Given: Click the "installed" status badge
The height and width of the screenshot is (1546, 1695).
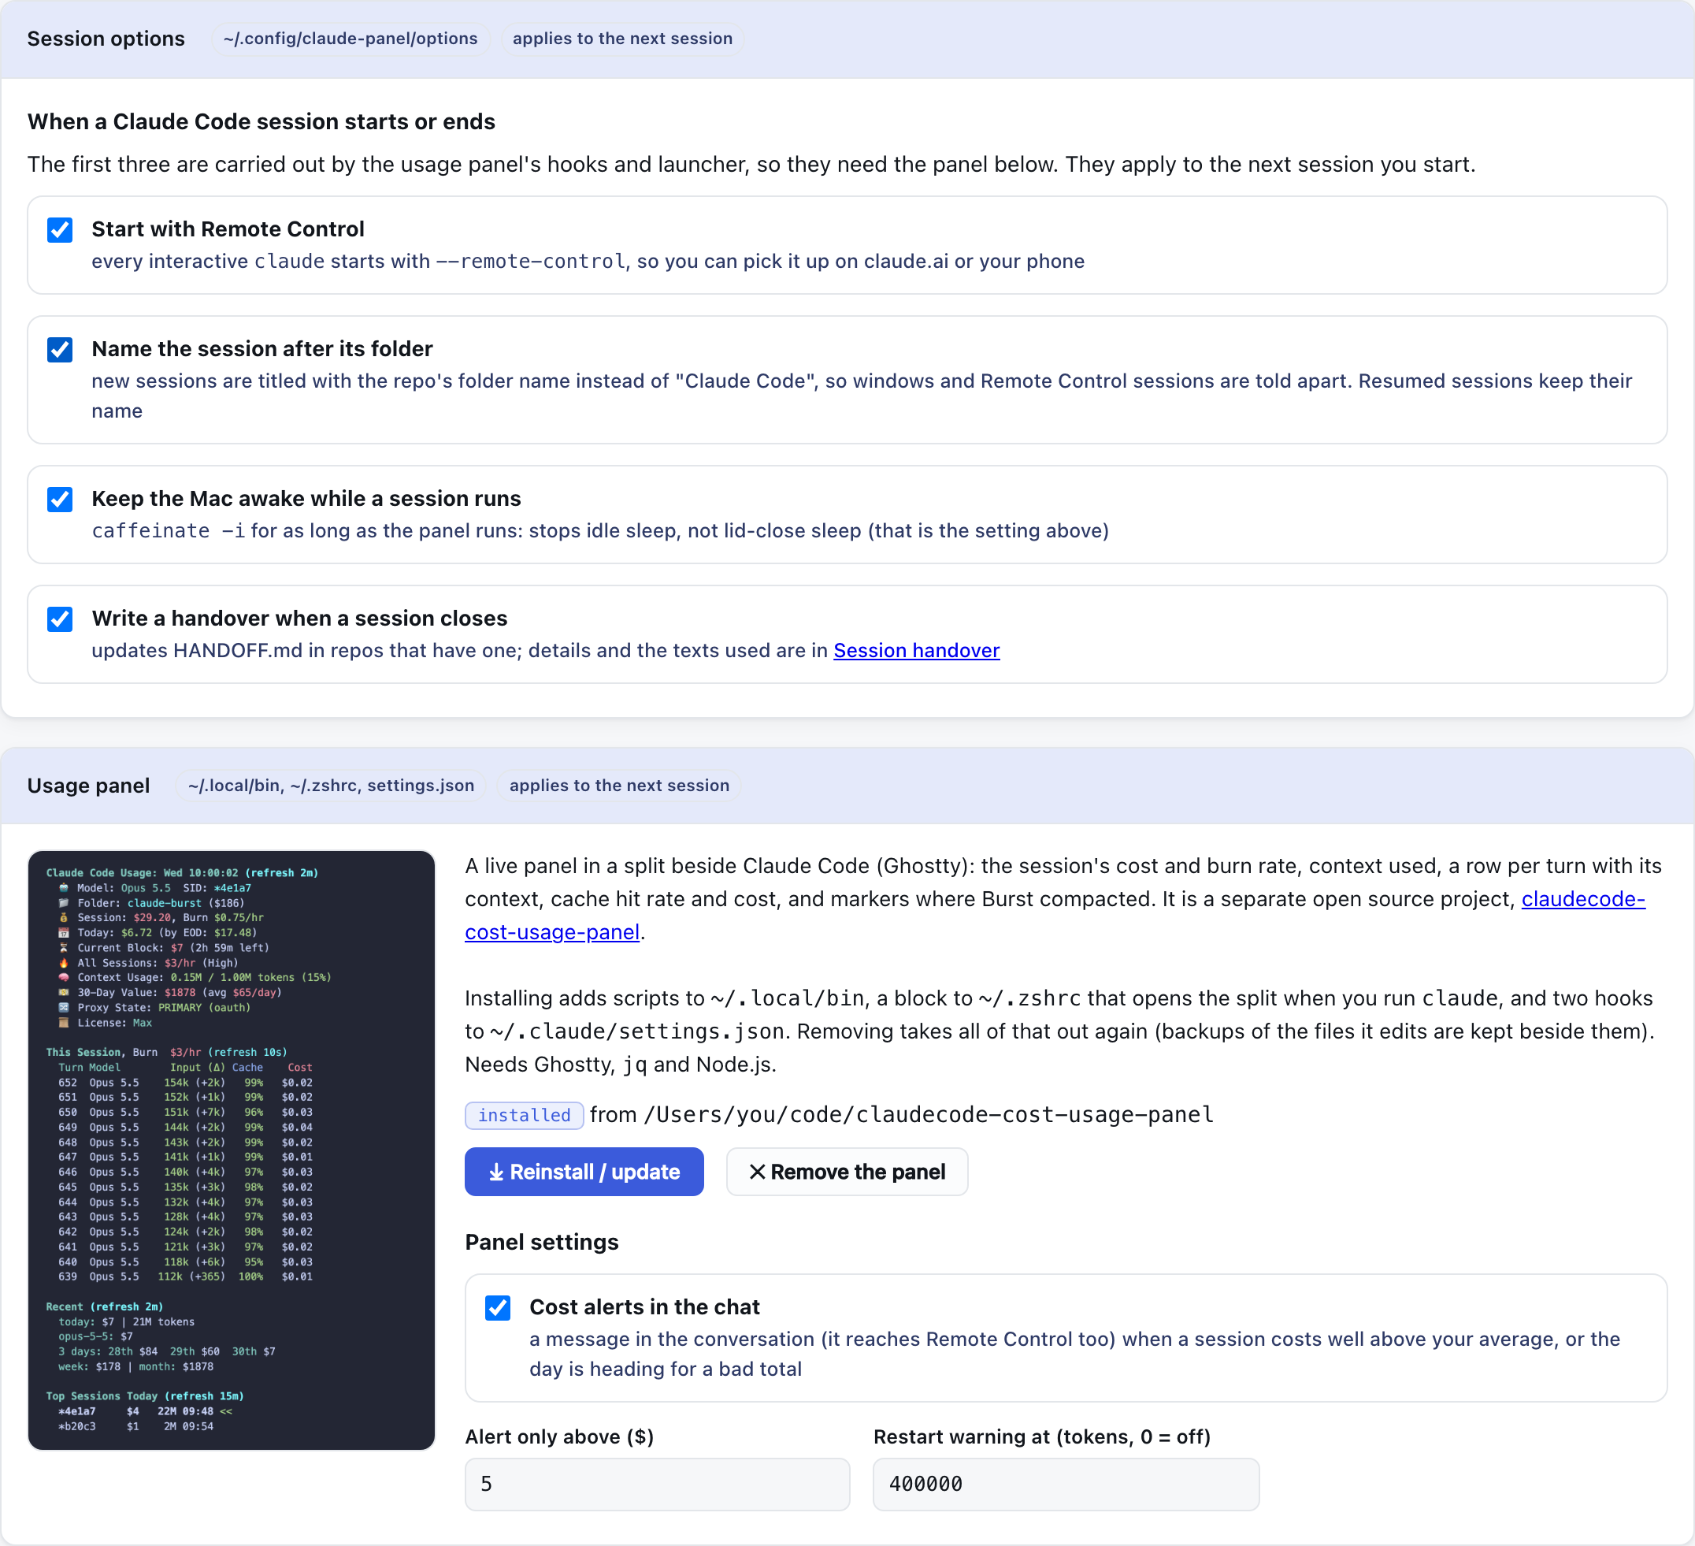Looking at the screenshot, I should click(x=524, y=1115).
